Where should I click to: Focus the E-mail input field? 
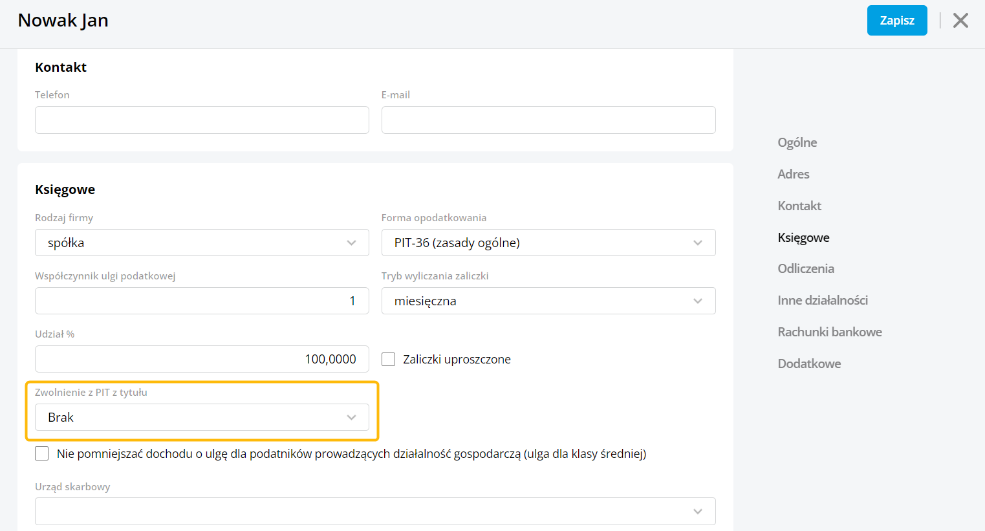[x=548, y=120]
